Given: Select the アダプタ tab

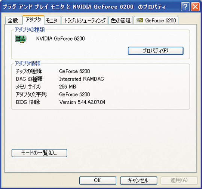Looking at the screenshot, I should [33, 20].
